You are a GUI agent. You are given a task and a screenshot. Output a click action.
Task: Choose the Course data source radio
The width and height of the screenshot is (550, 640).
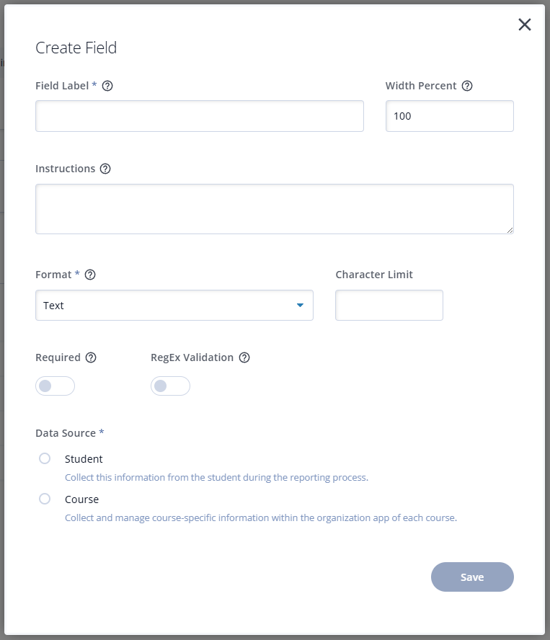point(45,499)
